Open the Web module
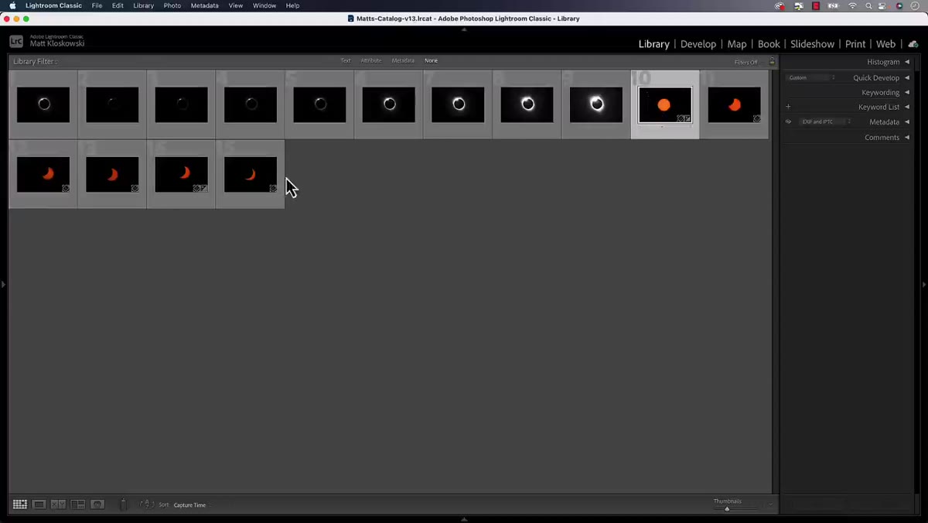This screenshot has width=928, height=523. [x=886, y=44]
